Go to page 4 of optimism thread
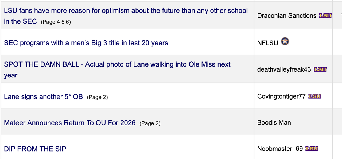342x159 pixels. click(x=58, y=22)
